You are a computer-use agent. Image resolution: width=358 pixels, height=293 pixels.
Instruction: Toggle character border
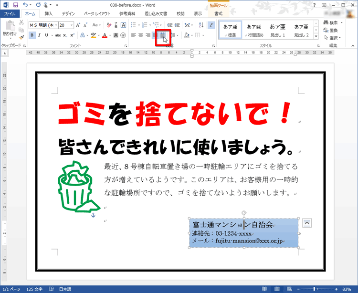(x=123, y=25)
